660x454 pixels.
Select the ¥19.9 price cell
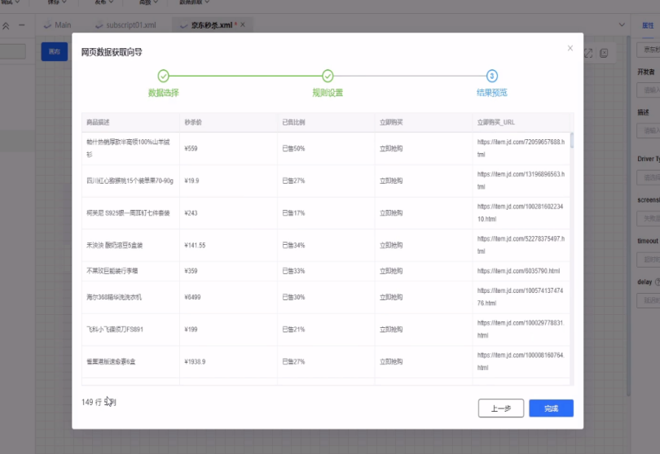point(228,181)
